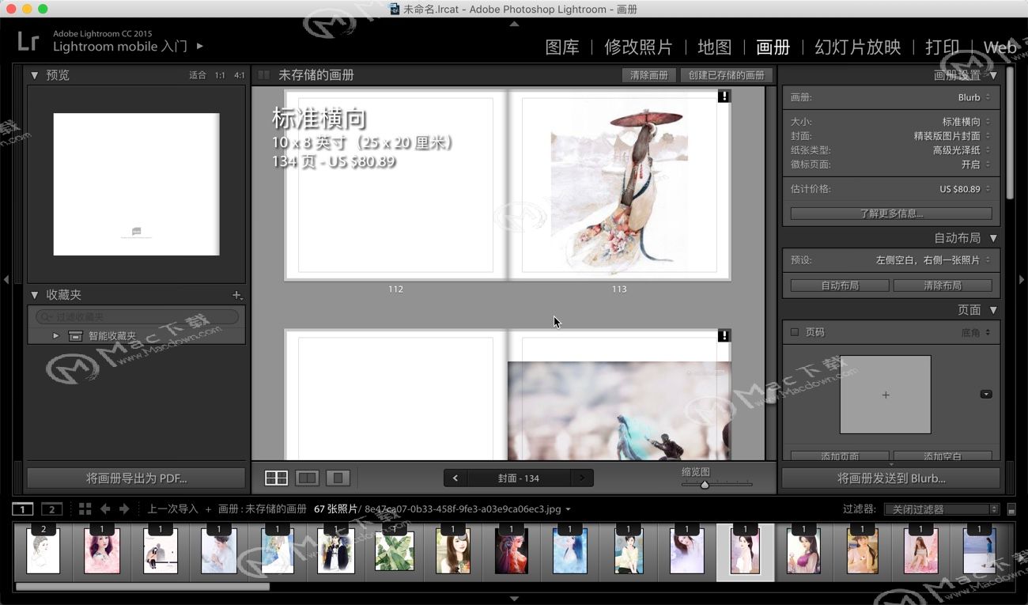Switch to the 修改照片 module

(638, 47)
